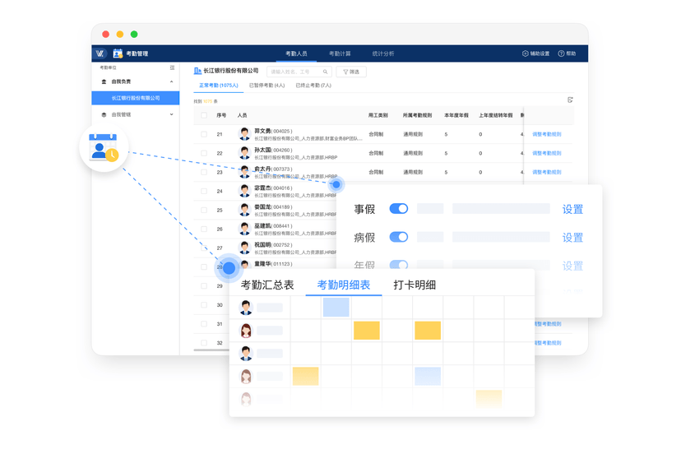The width and height of the screenshot is (681, 454).
Task: Open 已终止考勤 (7人) tab
Action: coord(313,86)
